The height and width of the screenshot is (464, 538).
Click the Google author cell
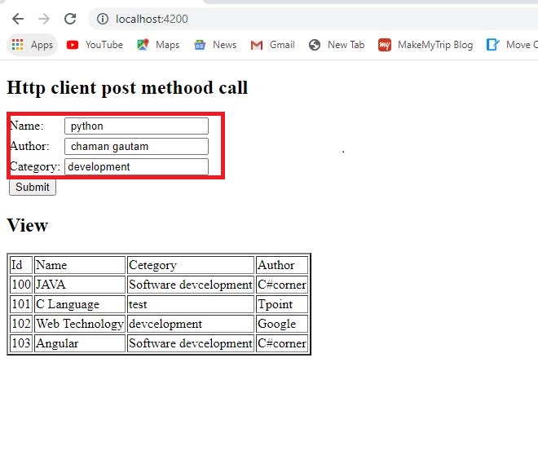(282, 324)
